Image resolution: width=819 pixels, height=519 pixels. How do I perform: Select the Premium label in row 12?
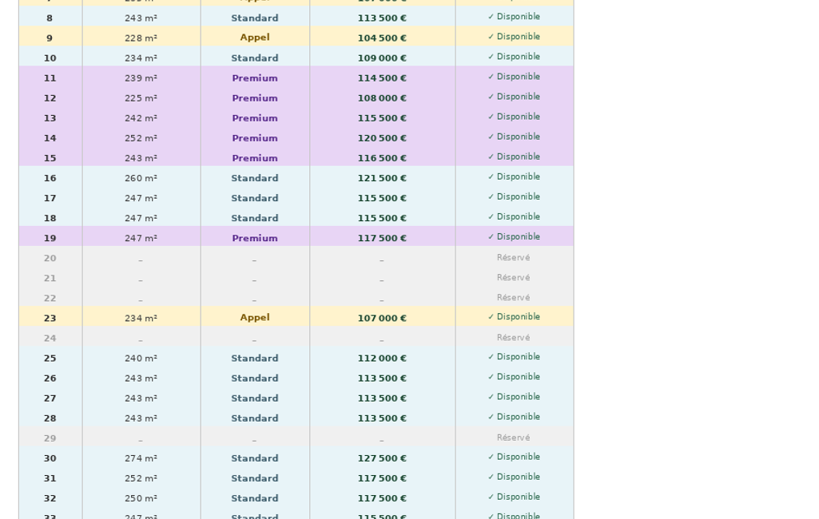click(x=255, y=98)
